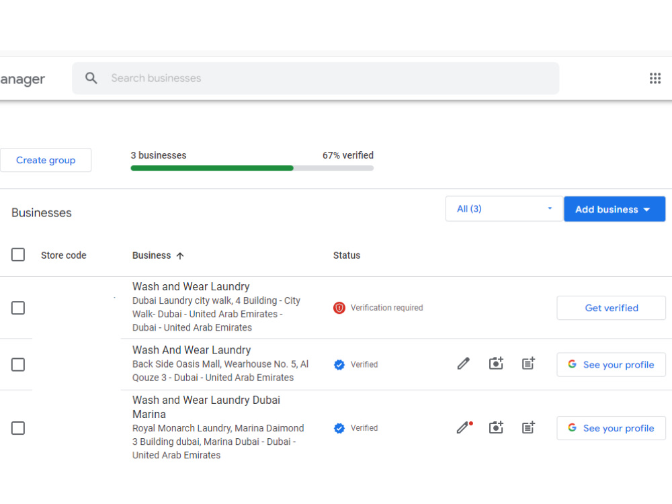672x504 pixels.
Task: Click the Businesses section heading
Action: 42,212
